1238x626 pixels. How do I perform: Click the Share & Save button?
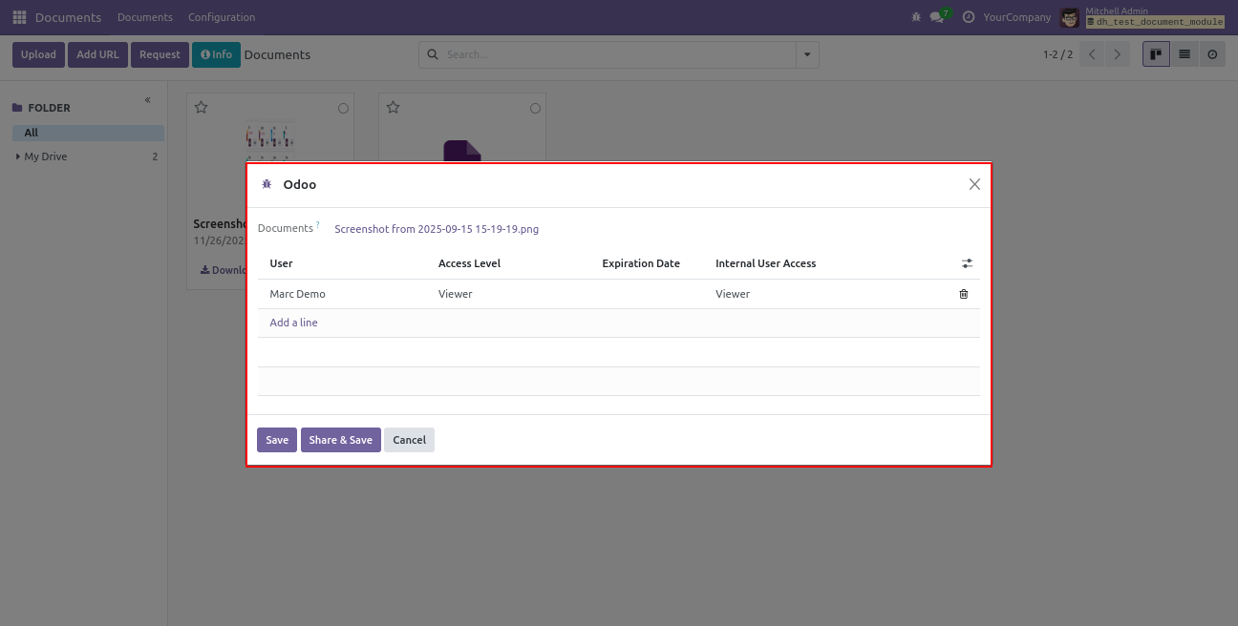(341, 440)
